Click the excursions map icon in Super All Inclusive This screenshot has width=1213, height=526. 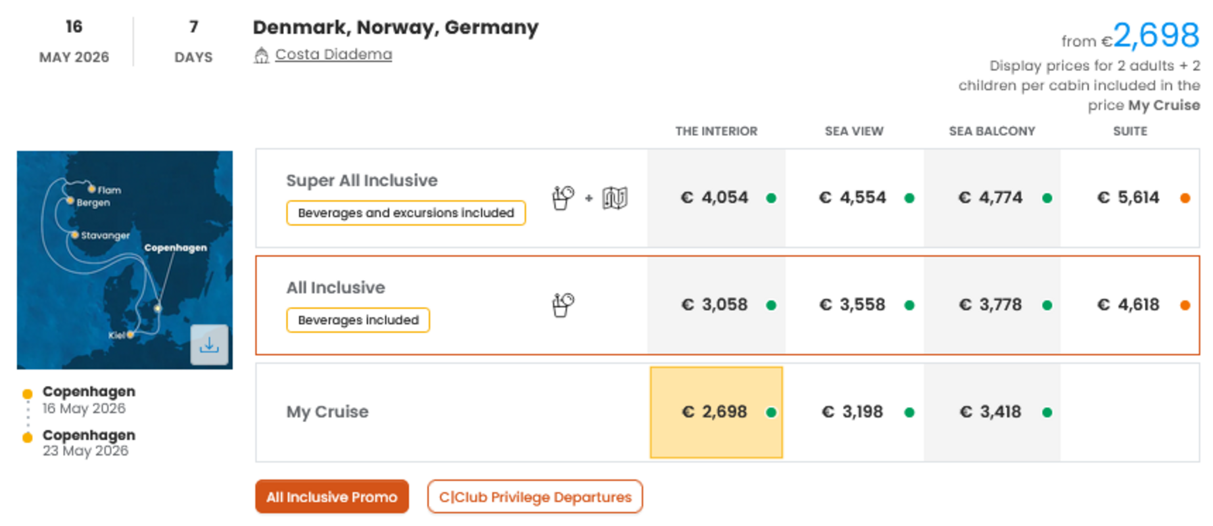[615, 197]
